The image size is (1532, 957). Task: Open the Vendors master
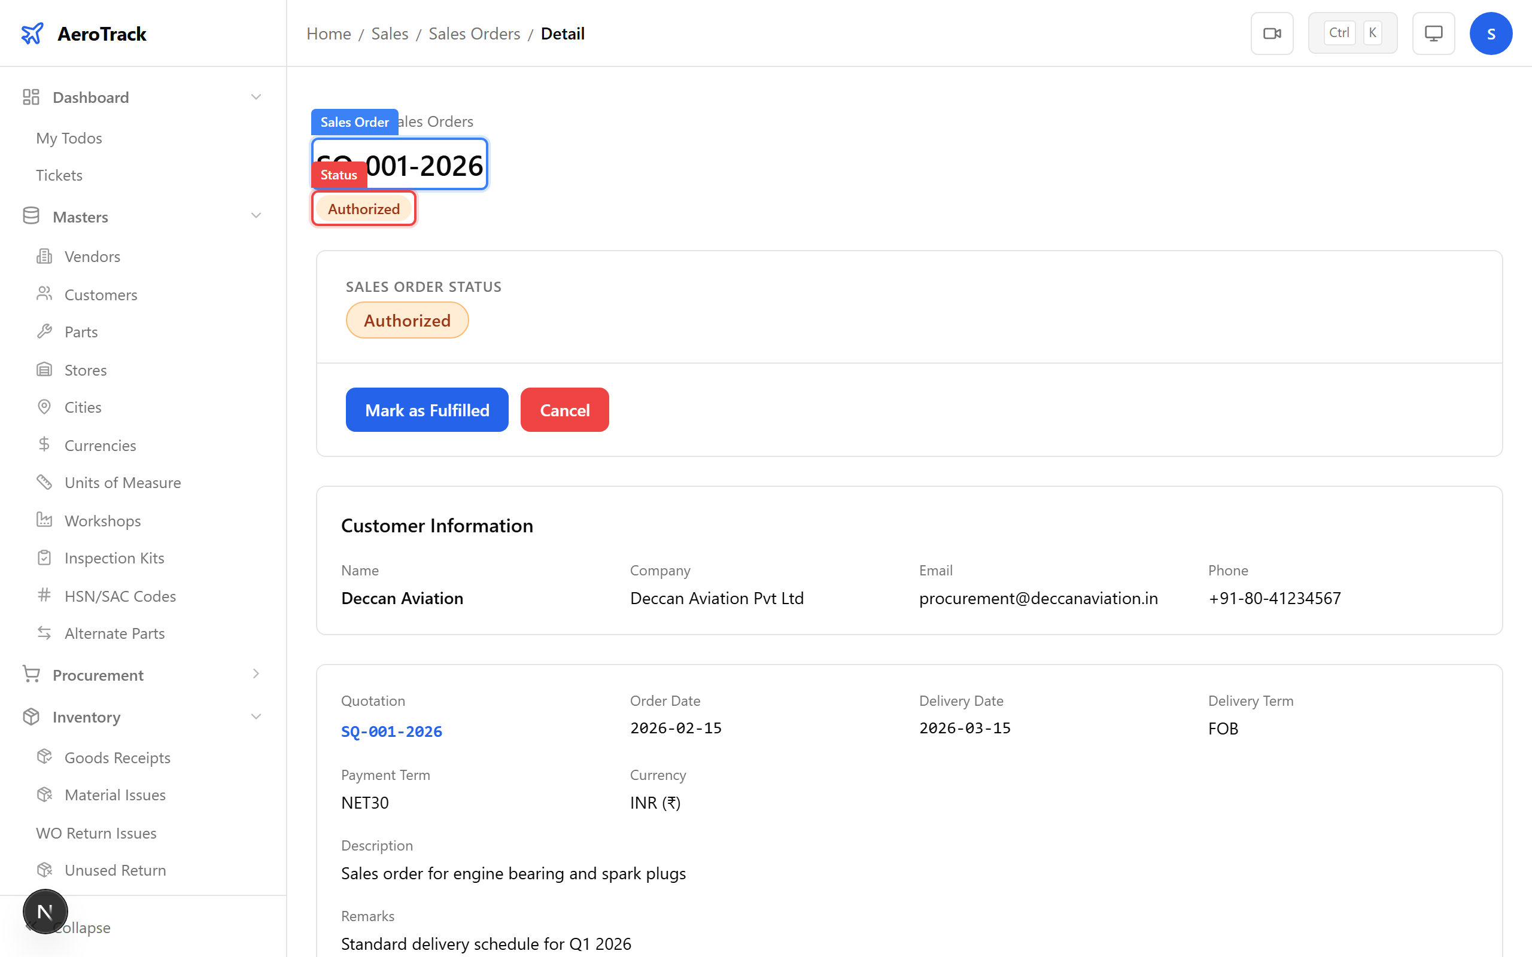click(44, 256)
